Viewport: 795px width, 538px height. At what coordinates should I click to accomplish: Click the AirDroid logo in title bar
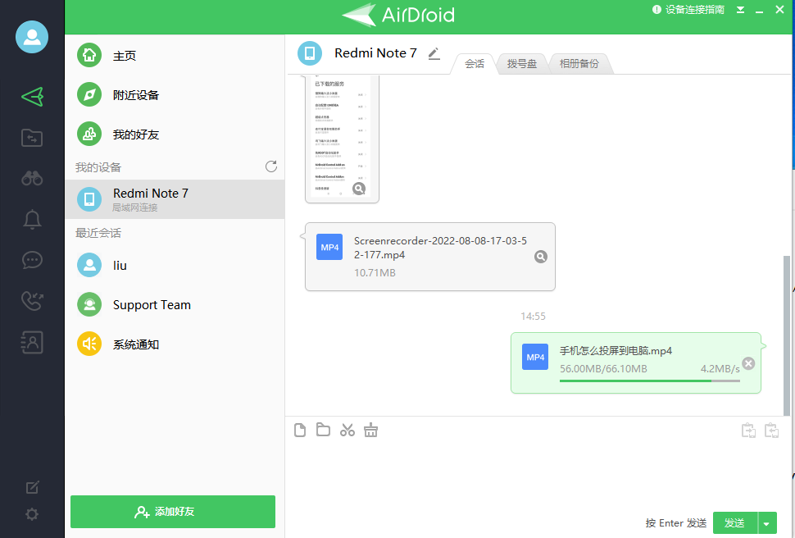tap(398, 15)
